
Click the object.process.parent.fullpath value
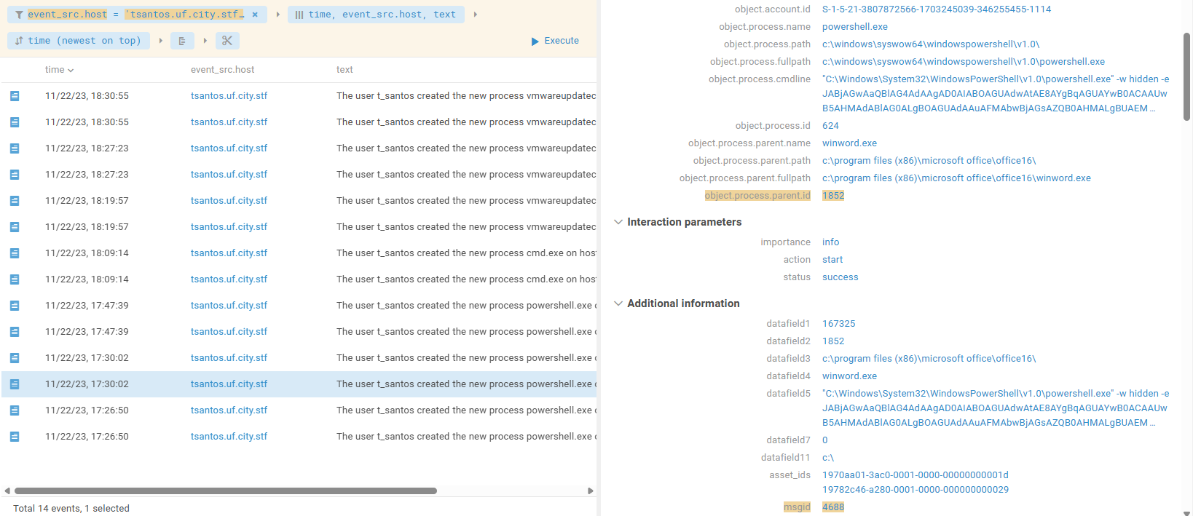(x=956, y=178)
